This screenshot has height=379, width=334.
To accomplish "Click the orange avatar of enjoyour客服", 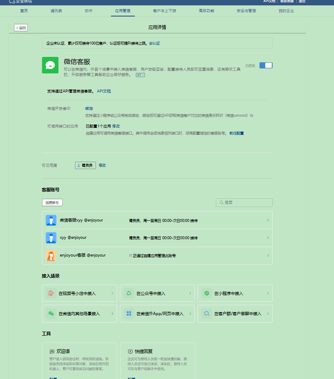I will pyautogui.click(x=51, y=256).
